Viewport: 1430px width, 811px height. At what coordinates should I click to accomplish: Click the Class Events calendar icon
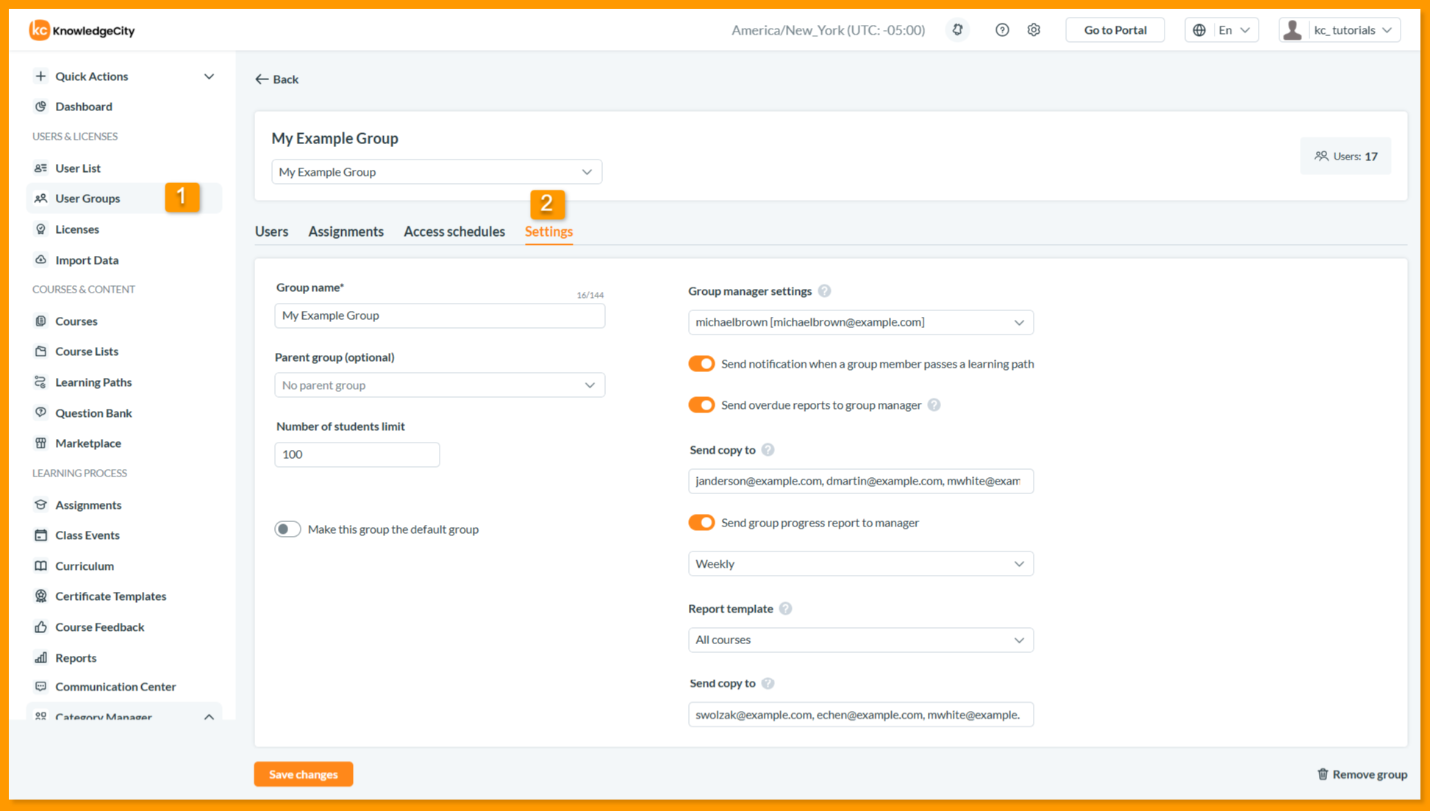pos(40,535)
